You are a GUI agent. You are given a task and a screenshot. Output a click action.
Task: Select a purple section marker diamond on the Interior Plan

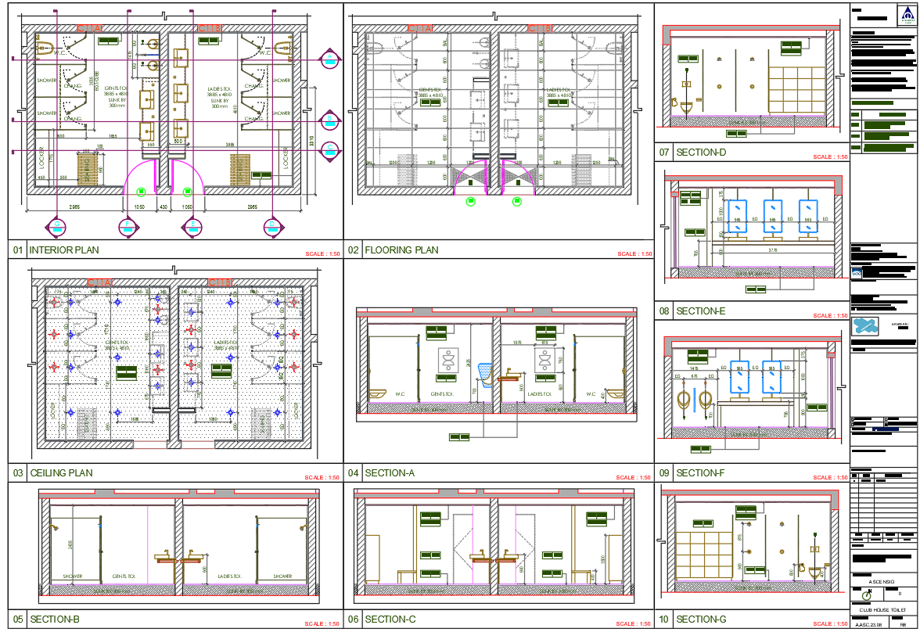pyautogui.click(x=331, y=59)
